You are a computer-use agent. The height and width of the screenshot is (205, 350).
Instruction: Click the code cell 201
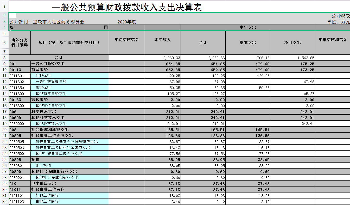click(x=20, y=64)
